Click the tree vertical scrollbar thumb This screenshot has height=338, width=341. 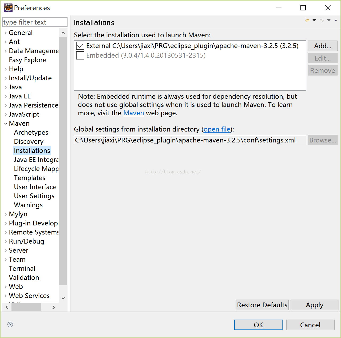tap(63, 161)
